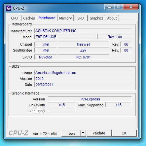The width and height of the screenshot is (146, 146).
Task: Click the empty Side Band field
Action: [62, 111]
